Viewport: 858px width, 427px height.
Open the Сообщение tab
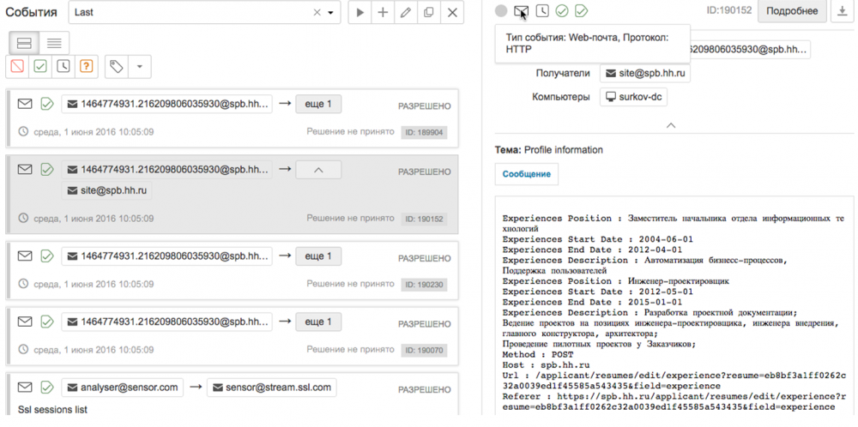coord(526,174)
